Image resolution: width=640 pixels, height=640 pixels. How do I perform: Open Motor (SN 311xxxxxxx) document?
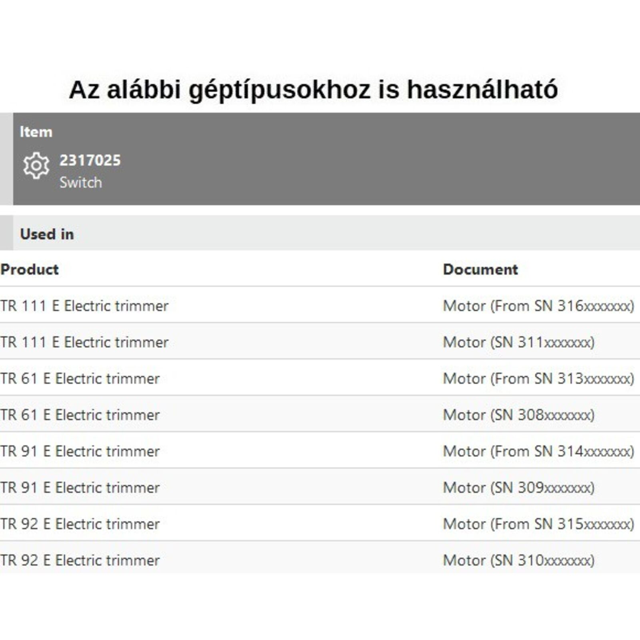pyautogui.click(x=519, y=342)
